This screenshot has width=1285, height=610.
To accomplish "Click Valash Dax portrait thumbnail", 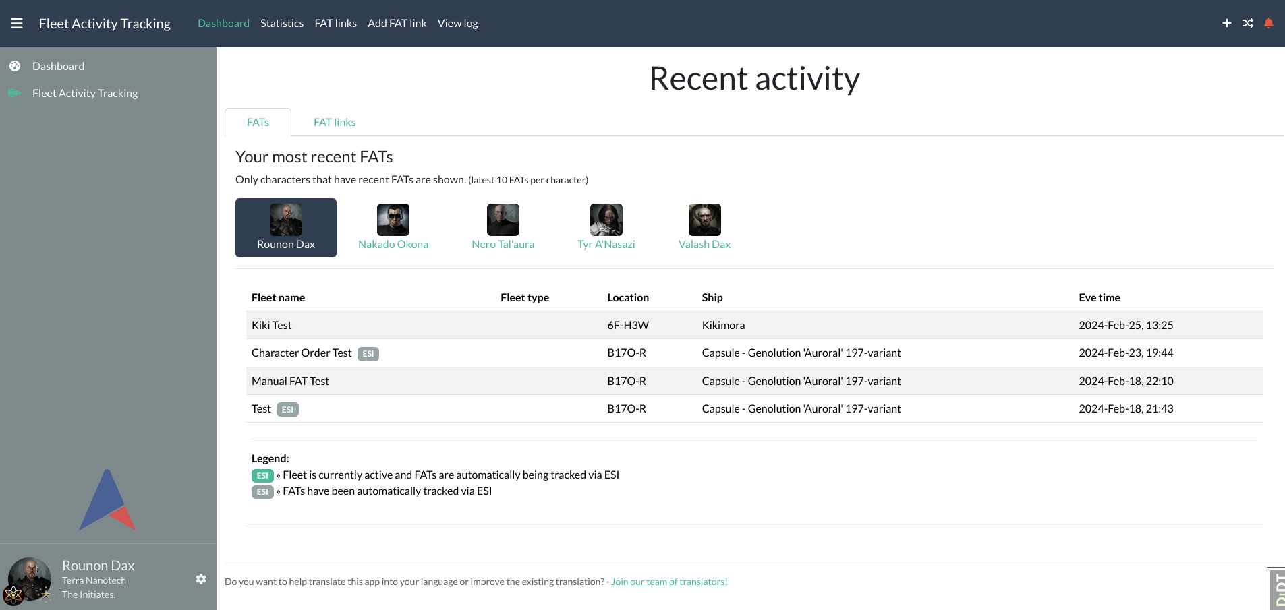I will pos(704,220).
